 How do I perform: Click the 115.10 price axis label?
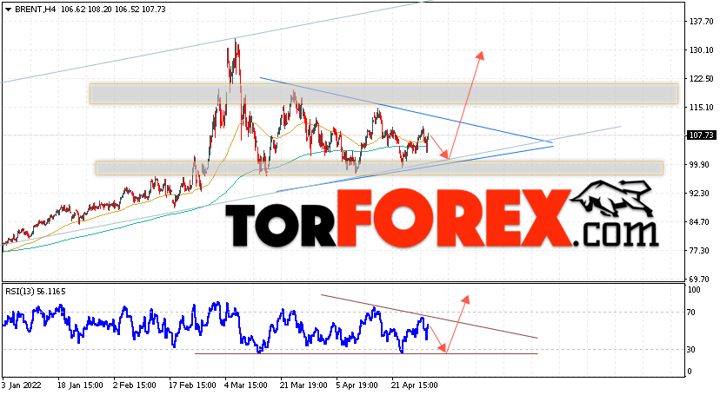[x=701, y=108]
